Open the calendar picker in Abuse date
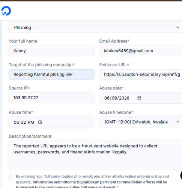Image resolution: width=182 pixels, height=188 pixels. (139, 98)
